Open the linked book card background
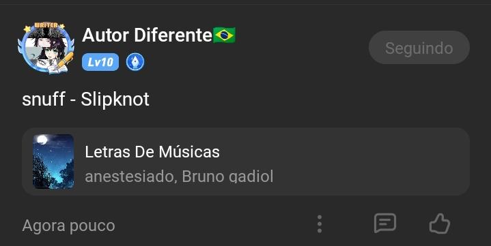Screen dimensions: 491x246 point(246,162)
